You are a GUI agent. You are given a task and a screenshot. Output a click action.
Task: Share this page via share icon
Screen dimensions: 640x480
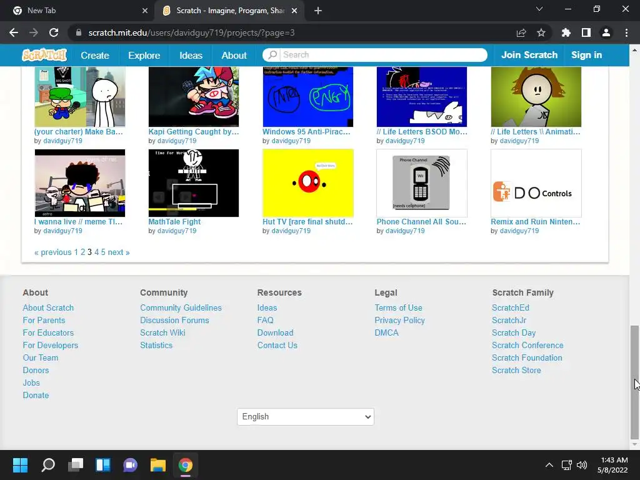pos(521,32)
